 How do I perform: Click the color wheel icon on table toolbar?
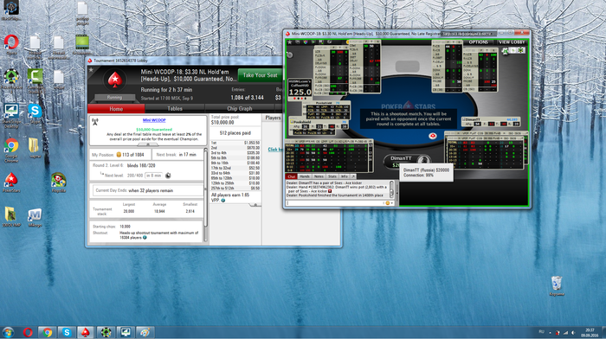[x=306, y=42]
